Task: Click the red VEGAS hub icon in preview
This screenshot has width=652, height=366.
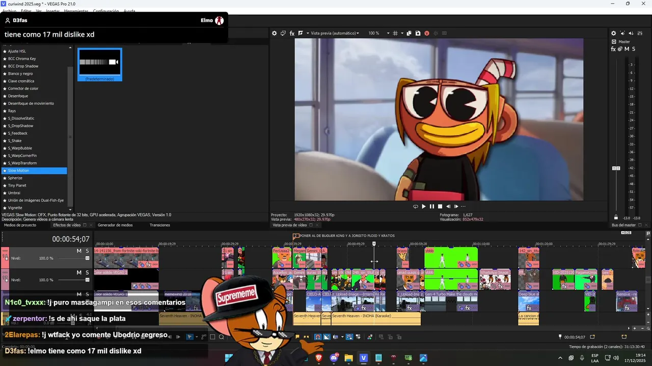Action: click(x=427, y=33)
